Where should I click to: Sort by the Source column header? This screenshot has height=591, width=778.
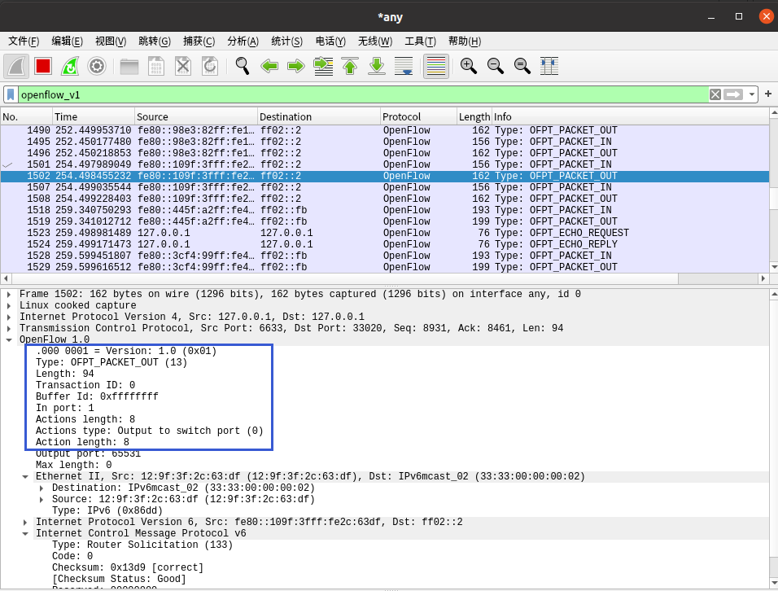click(x=196, y=116)
